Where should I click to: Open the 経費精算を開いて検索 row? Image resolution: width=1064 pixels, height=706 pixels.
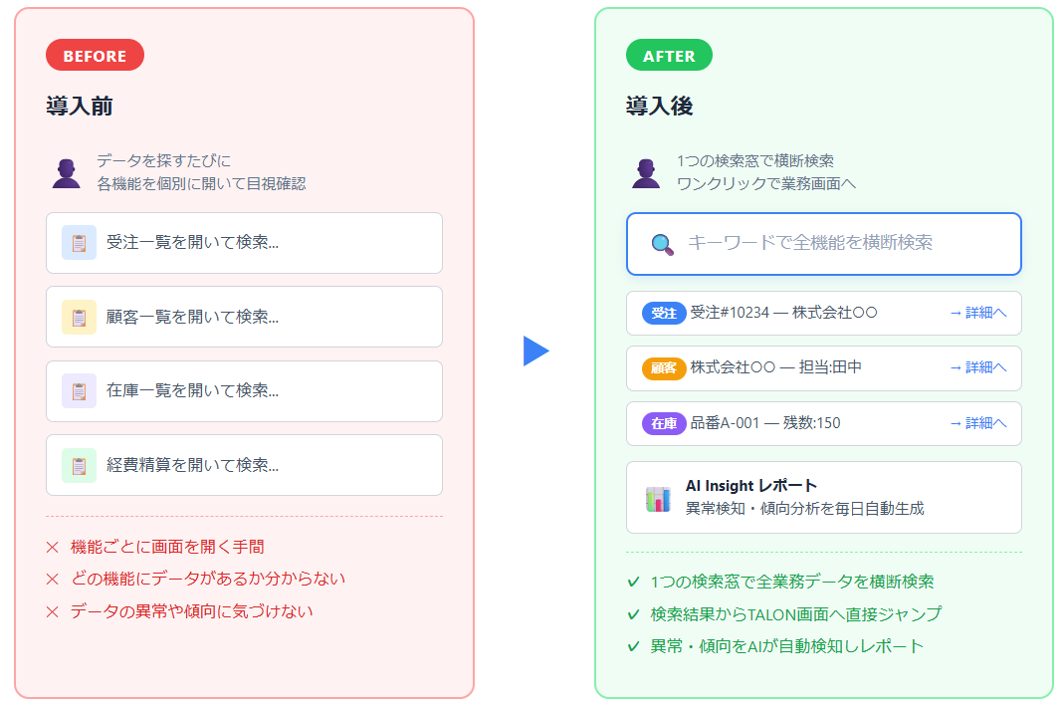pos(244,465)
